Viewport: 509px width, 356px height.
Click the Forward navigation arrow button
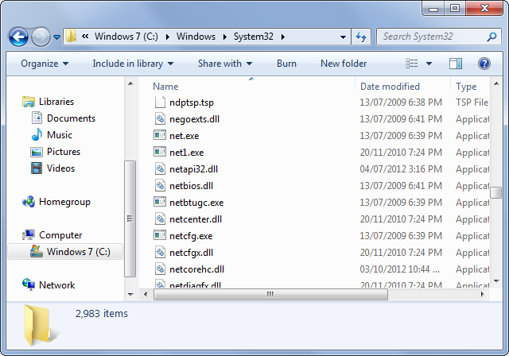point(41,37)
